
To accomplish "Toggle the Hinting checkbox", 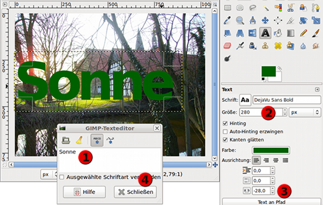I will coord(225,124).
